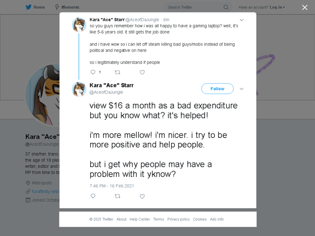
Task: Click the Twitter bird Home icon
Action: 29,7
